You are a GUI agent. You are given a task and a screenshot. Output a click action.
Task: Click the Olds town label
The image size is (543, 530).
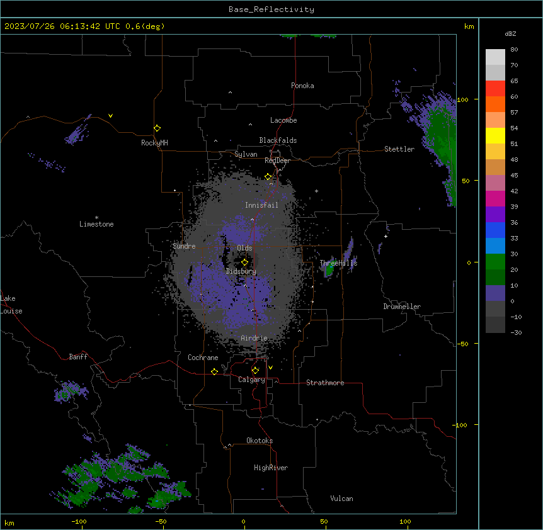(x=244, y=248)
